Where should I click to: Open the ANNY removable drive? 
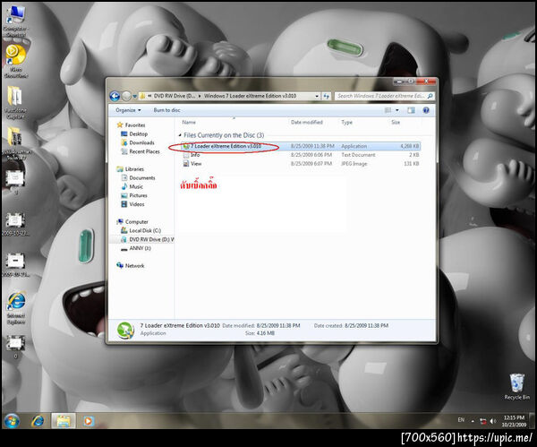coord(140,248)
